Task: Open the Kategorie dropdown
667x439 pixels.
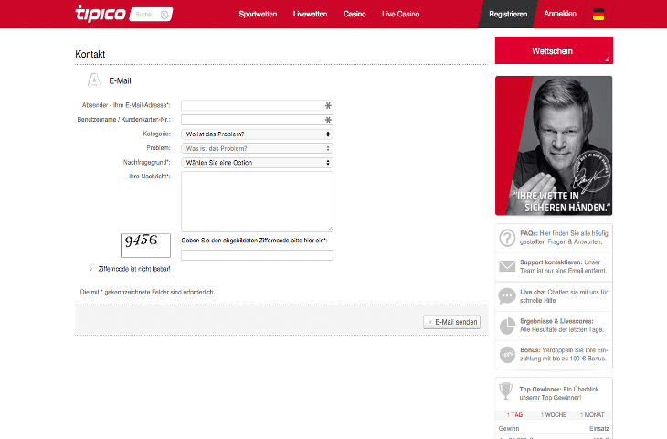Action: point(257,134)
